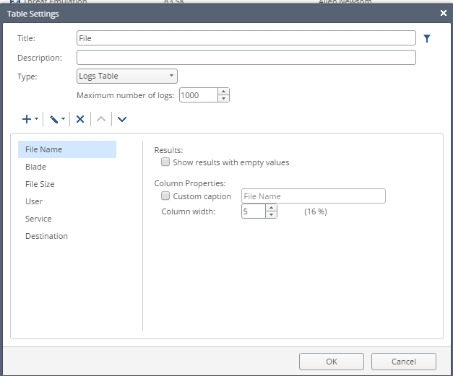Remove the selected column with the X icon

click(x=80, y=119)
